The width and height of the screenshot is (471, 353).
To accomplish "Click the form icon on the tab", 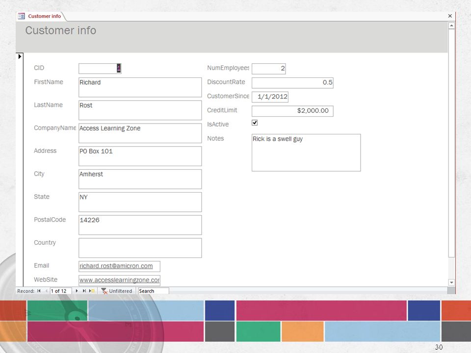I will pyautogui.click(x=21, y=16).
